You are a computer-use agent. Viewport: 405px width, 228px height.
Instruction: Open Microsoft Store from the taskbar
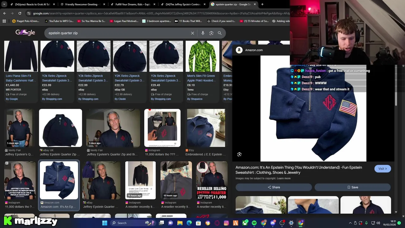pyautogui.click(x=198, y=223)
